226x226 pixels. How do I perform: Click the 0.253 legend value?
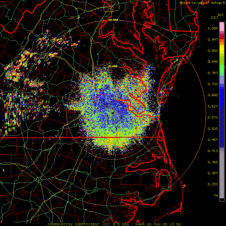213,184
